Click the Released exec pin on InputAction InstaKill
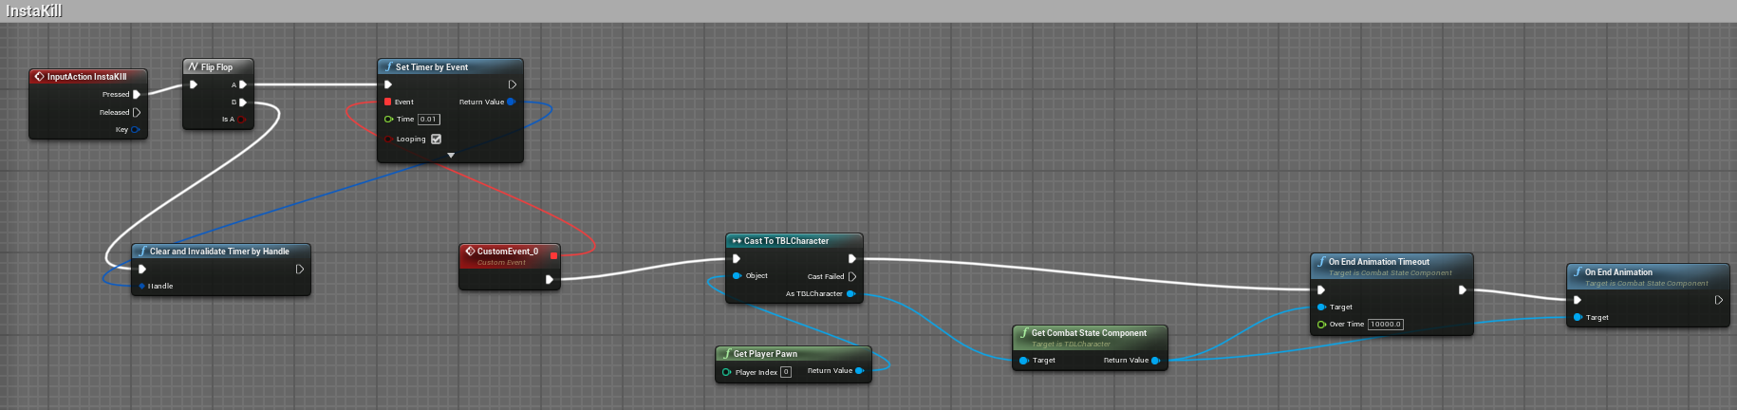This screenshot has width=1737, height=410. pyautogui.click(x=137, y=112)
